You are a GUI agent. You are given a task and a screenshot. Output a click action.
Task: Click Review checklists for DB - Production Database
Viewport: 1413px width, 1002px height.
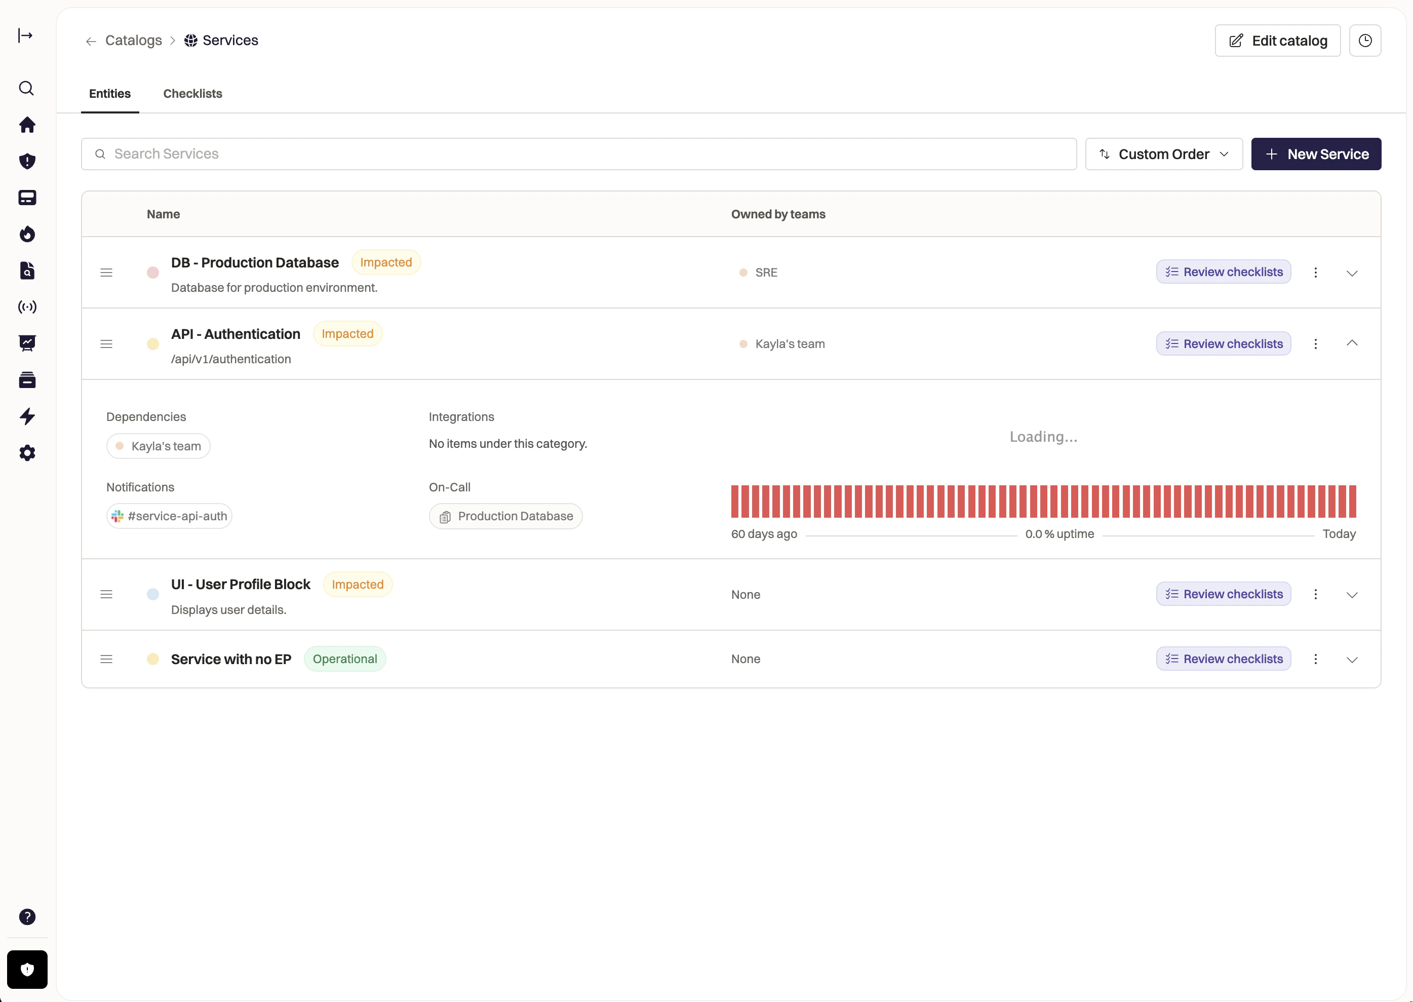click(1223, 272)
